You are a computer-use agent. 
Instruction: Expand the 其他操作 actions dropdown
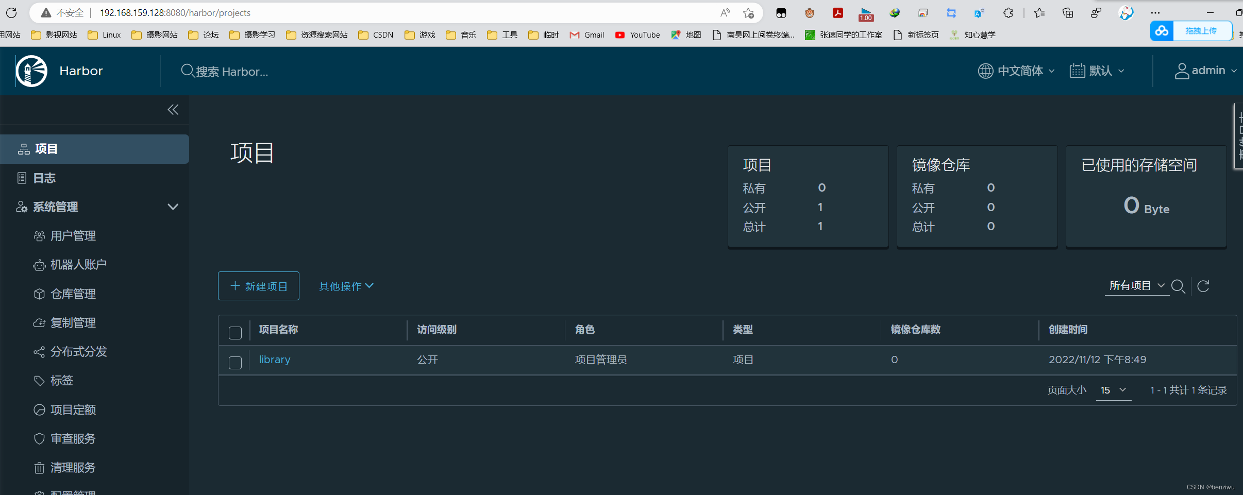pyautogui.click(x=346, y=286)
